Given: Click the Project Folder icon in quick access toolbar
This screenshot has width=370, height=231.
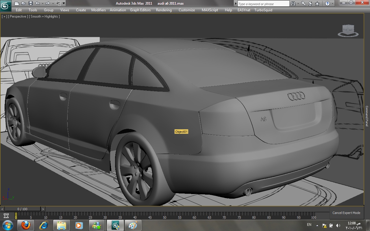Looking at the screenshot, I should coord(58,3).
